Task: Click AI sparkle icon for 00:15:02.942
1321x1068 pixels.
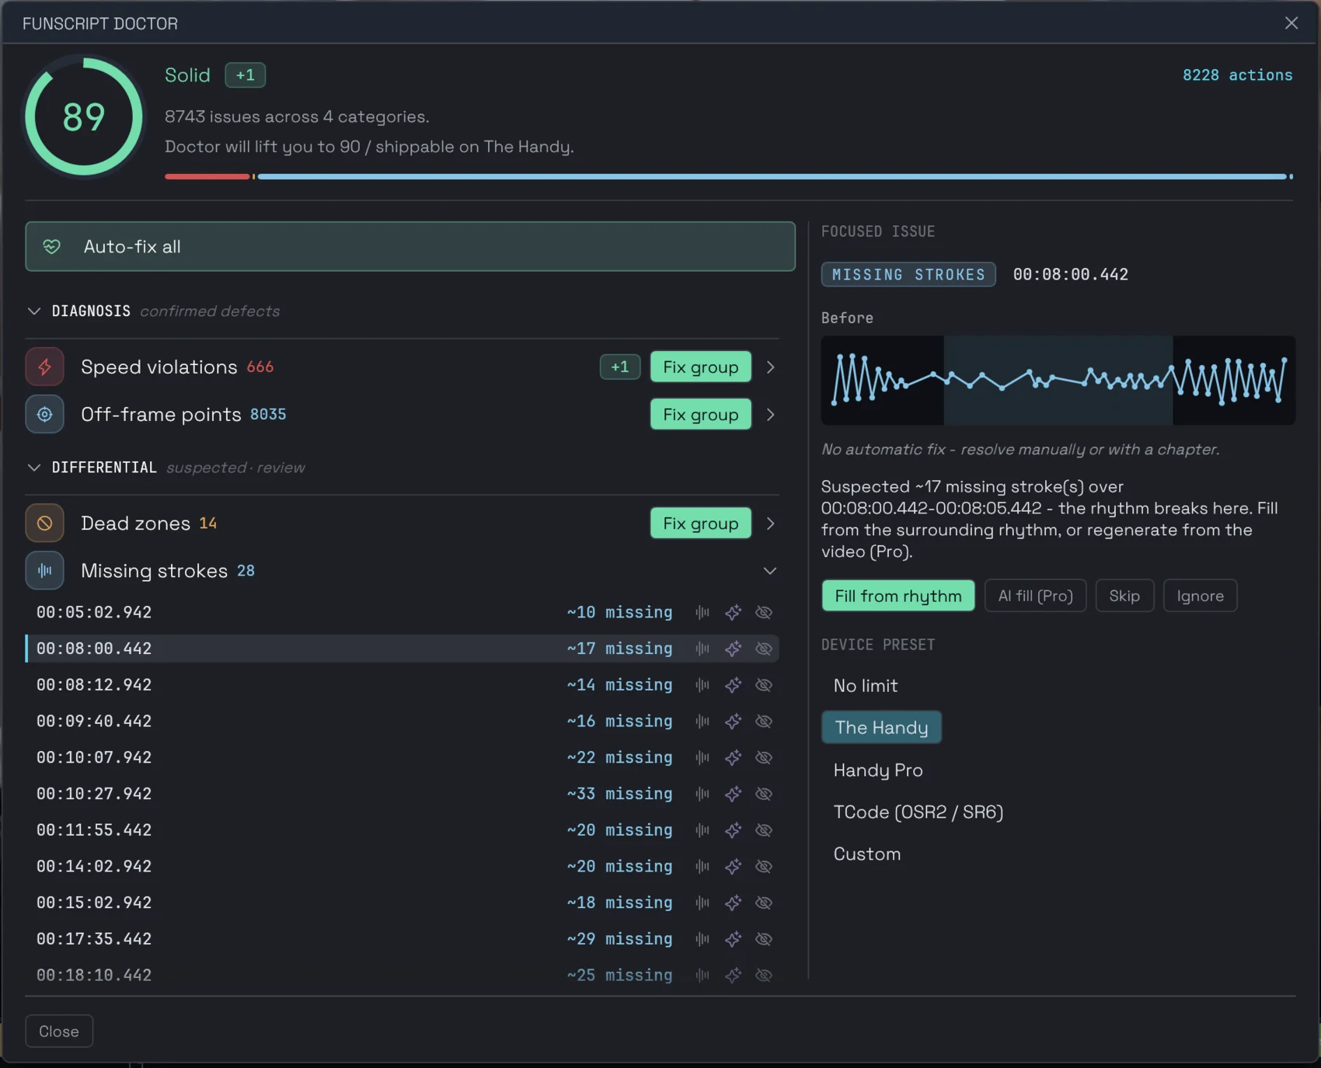Action: click(733, 903)
